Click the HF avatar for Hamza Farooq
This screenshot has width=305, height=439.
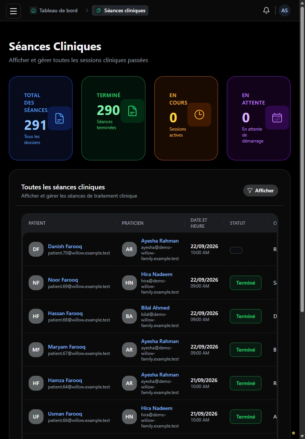click(36, 383)
